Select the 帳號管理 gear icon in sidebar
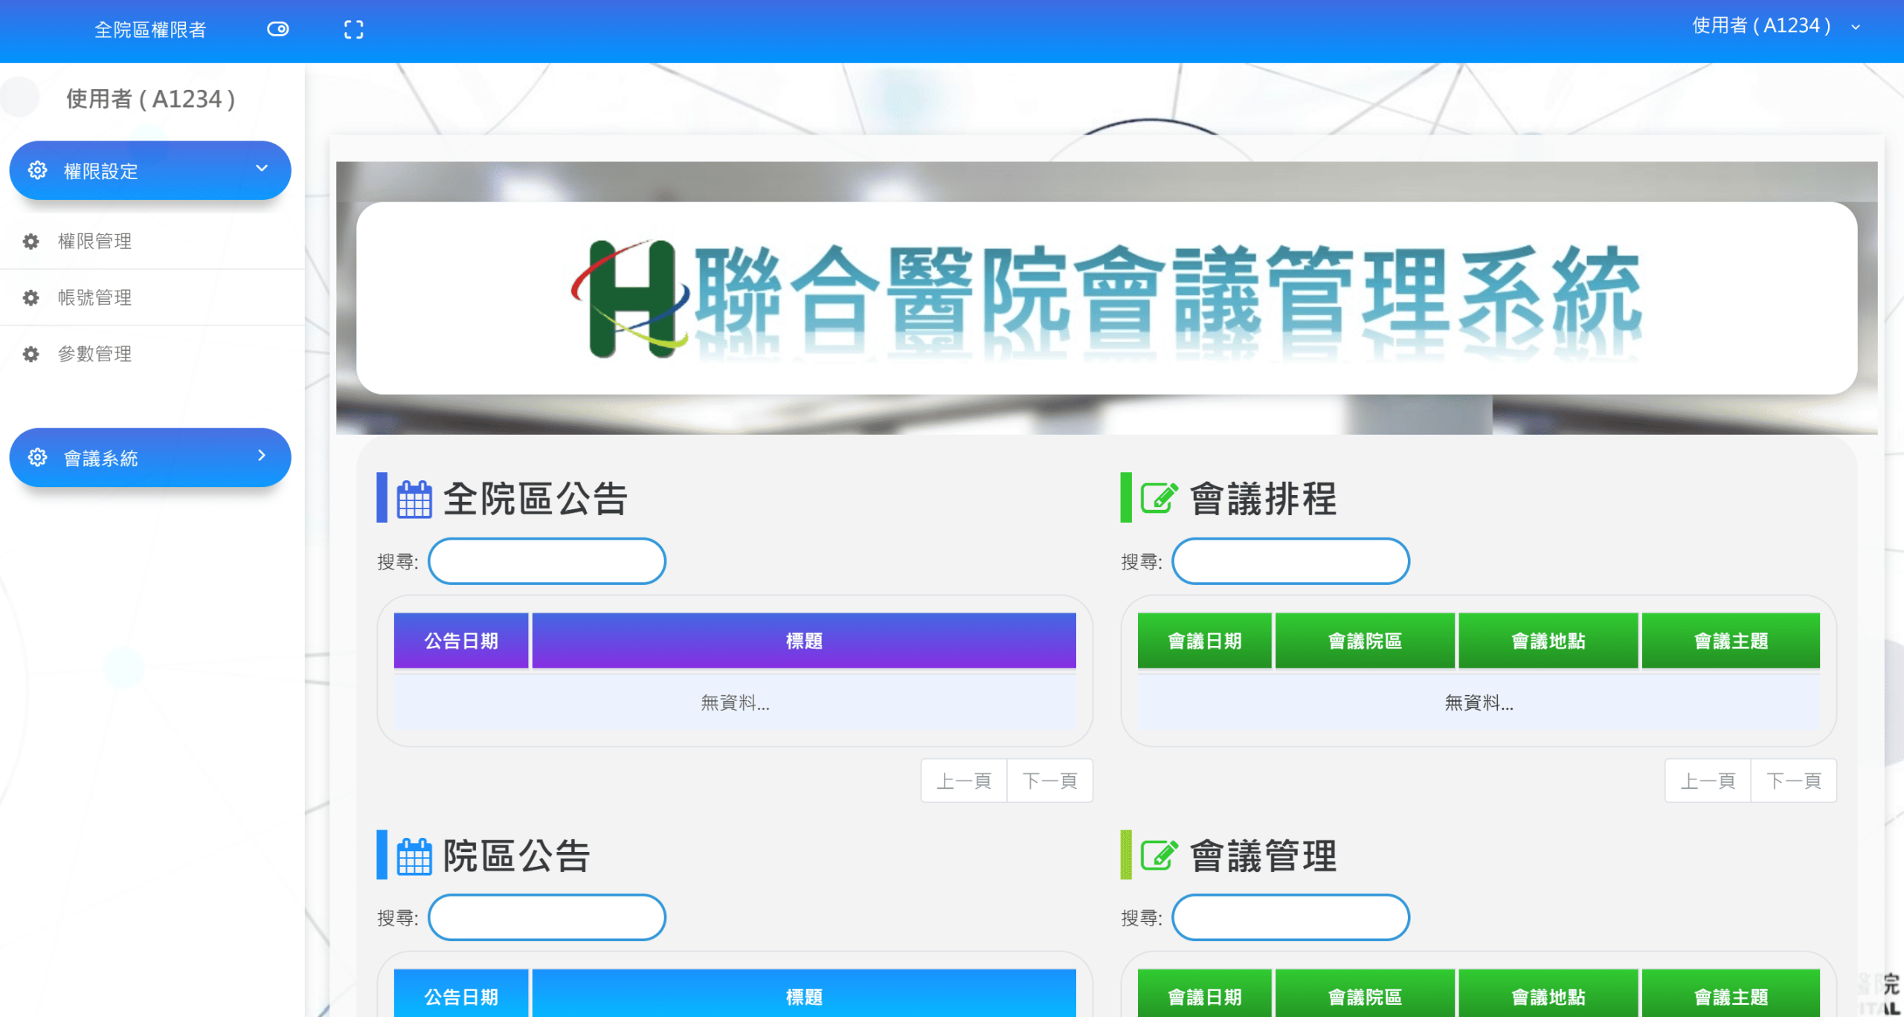This screenshot has width=1904, height=1017. tap(30, 297)
